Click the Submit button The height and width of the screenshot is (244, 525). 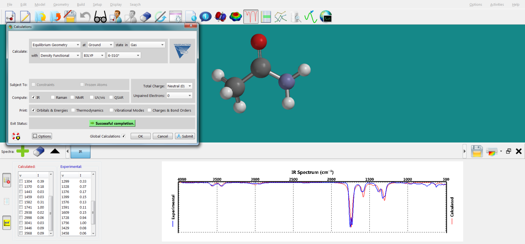pos(185,136)
